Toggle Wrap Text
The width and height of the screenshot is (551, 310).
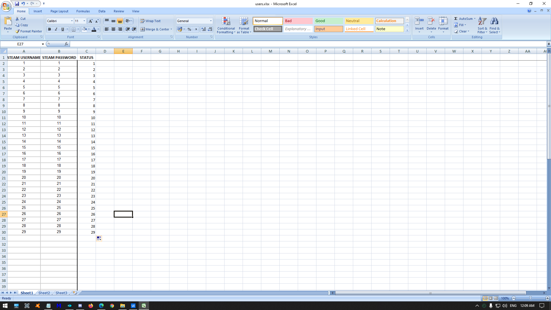[150, 21]
